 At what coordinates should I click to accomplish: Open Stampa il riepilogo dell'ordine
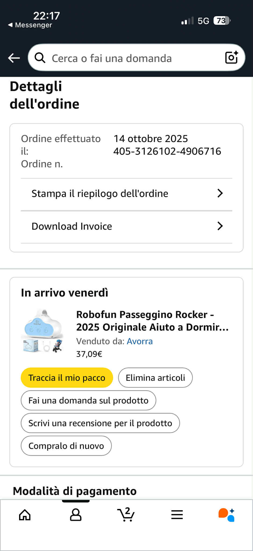click(100, 193)
